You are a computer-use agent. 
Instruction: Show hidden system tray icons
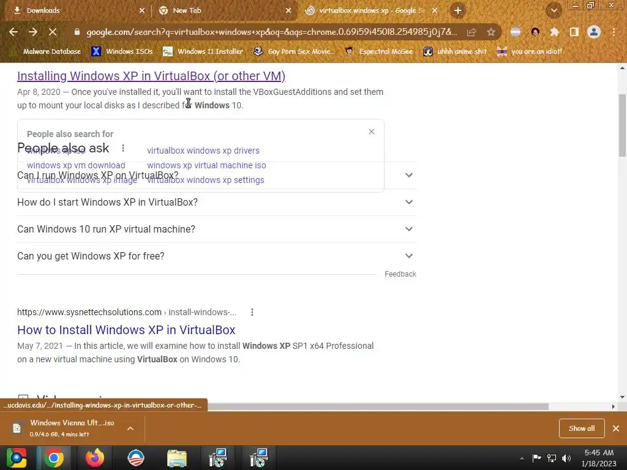522,458
